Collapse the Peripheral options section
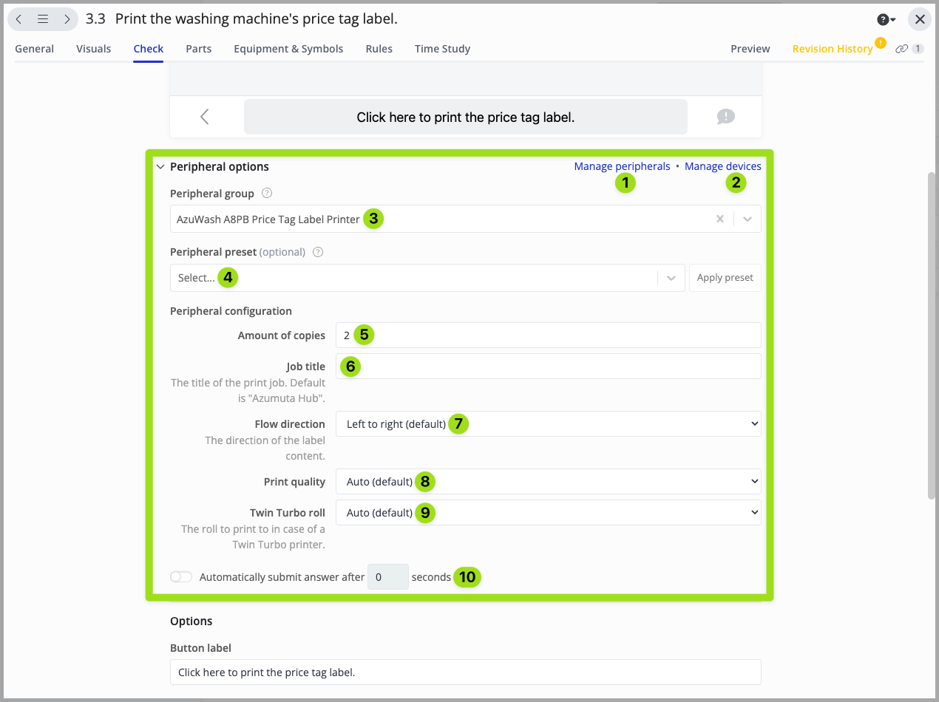The width and height of the screenshot is (939, 702). [x=160, y=167]
